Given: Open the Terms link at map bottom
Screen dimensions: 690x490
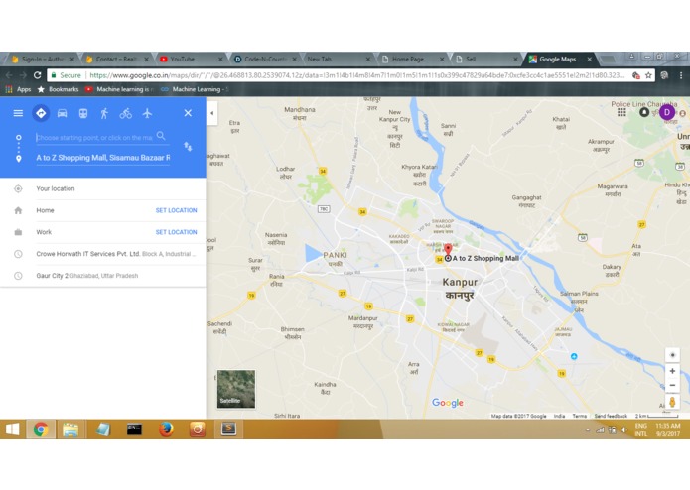Looking at the screenshot, I should click(579, 416).
